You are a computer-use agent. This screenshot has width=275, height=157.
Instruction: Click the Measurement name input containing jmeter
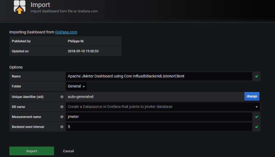click(x=159, y=117)
